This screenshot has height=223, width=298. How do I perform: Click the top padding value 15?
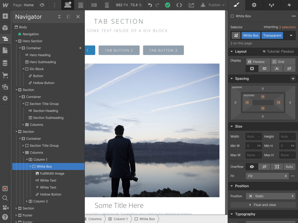pyautogui.click(x=263, y=97)
